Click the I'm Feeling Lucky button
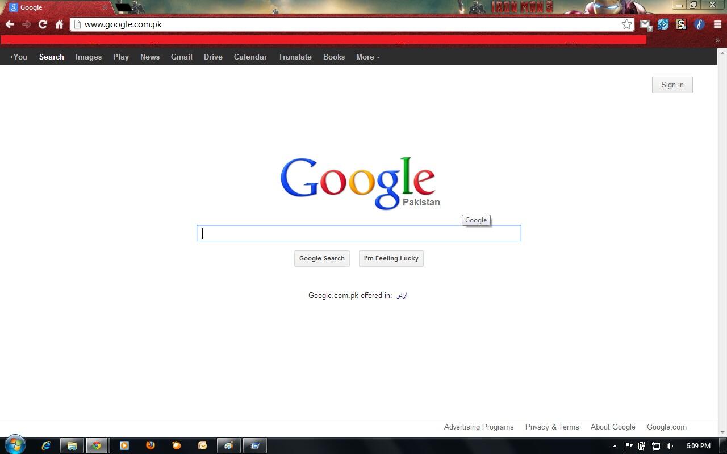The width and height of the screenshot is (727, 454). (391, 258)
